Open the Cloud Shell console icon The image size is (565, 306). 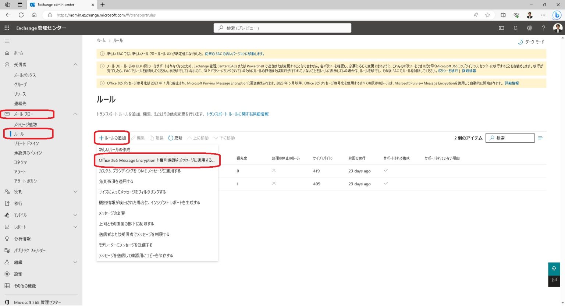[x=501, y=28]
